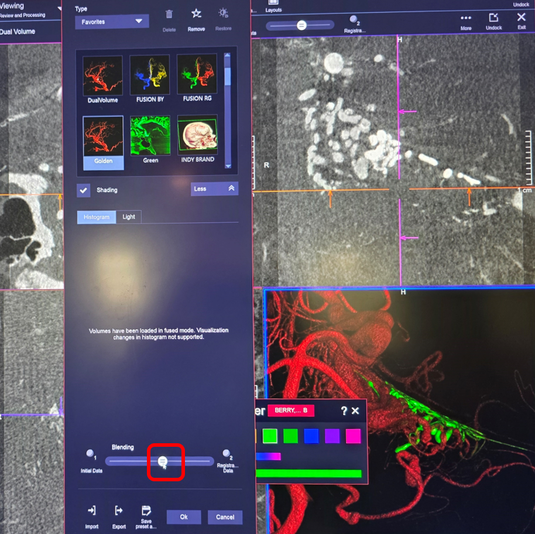Pick the magenta color swatch
The image size is (535, 534).
coord(353,436)
